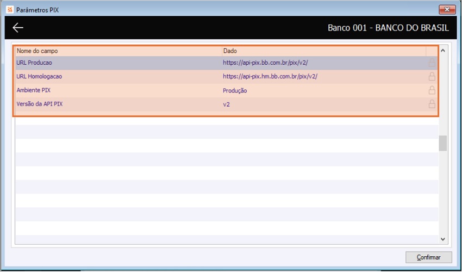462x272 pixels.
Task: Close the Parâmetros PIX window
Action: [447, 10]
